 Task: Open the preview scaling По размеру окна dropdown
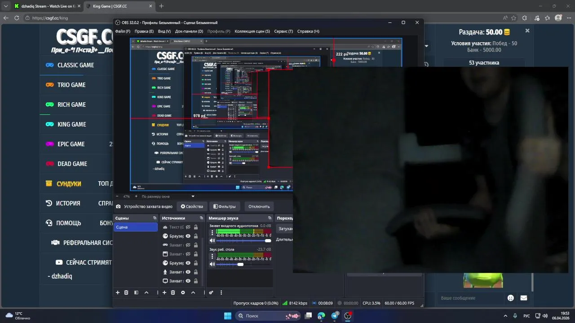click(168, 196)
